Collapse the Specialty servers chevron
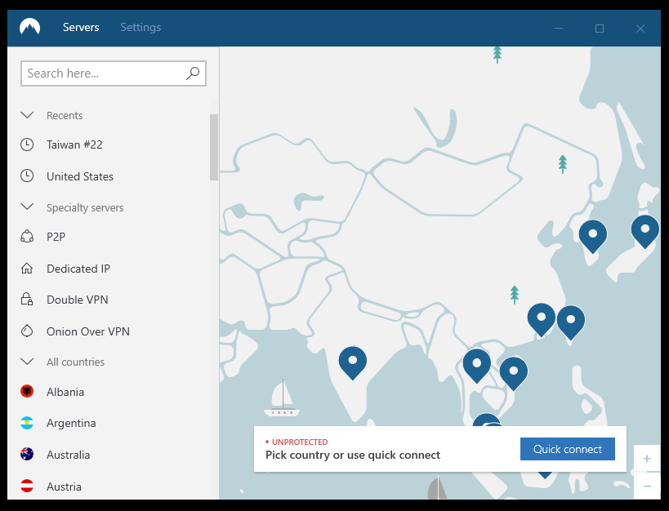The width and height of the screenshot is (669, 511). 27,207
